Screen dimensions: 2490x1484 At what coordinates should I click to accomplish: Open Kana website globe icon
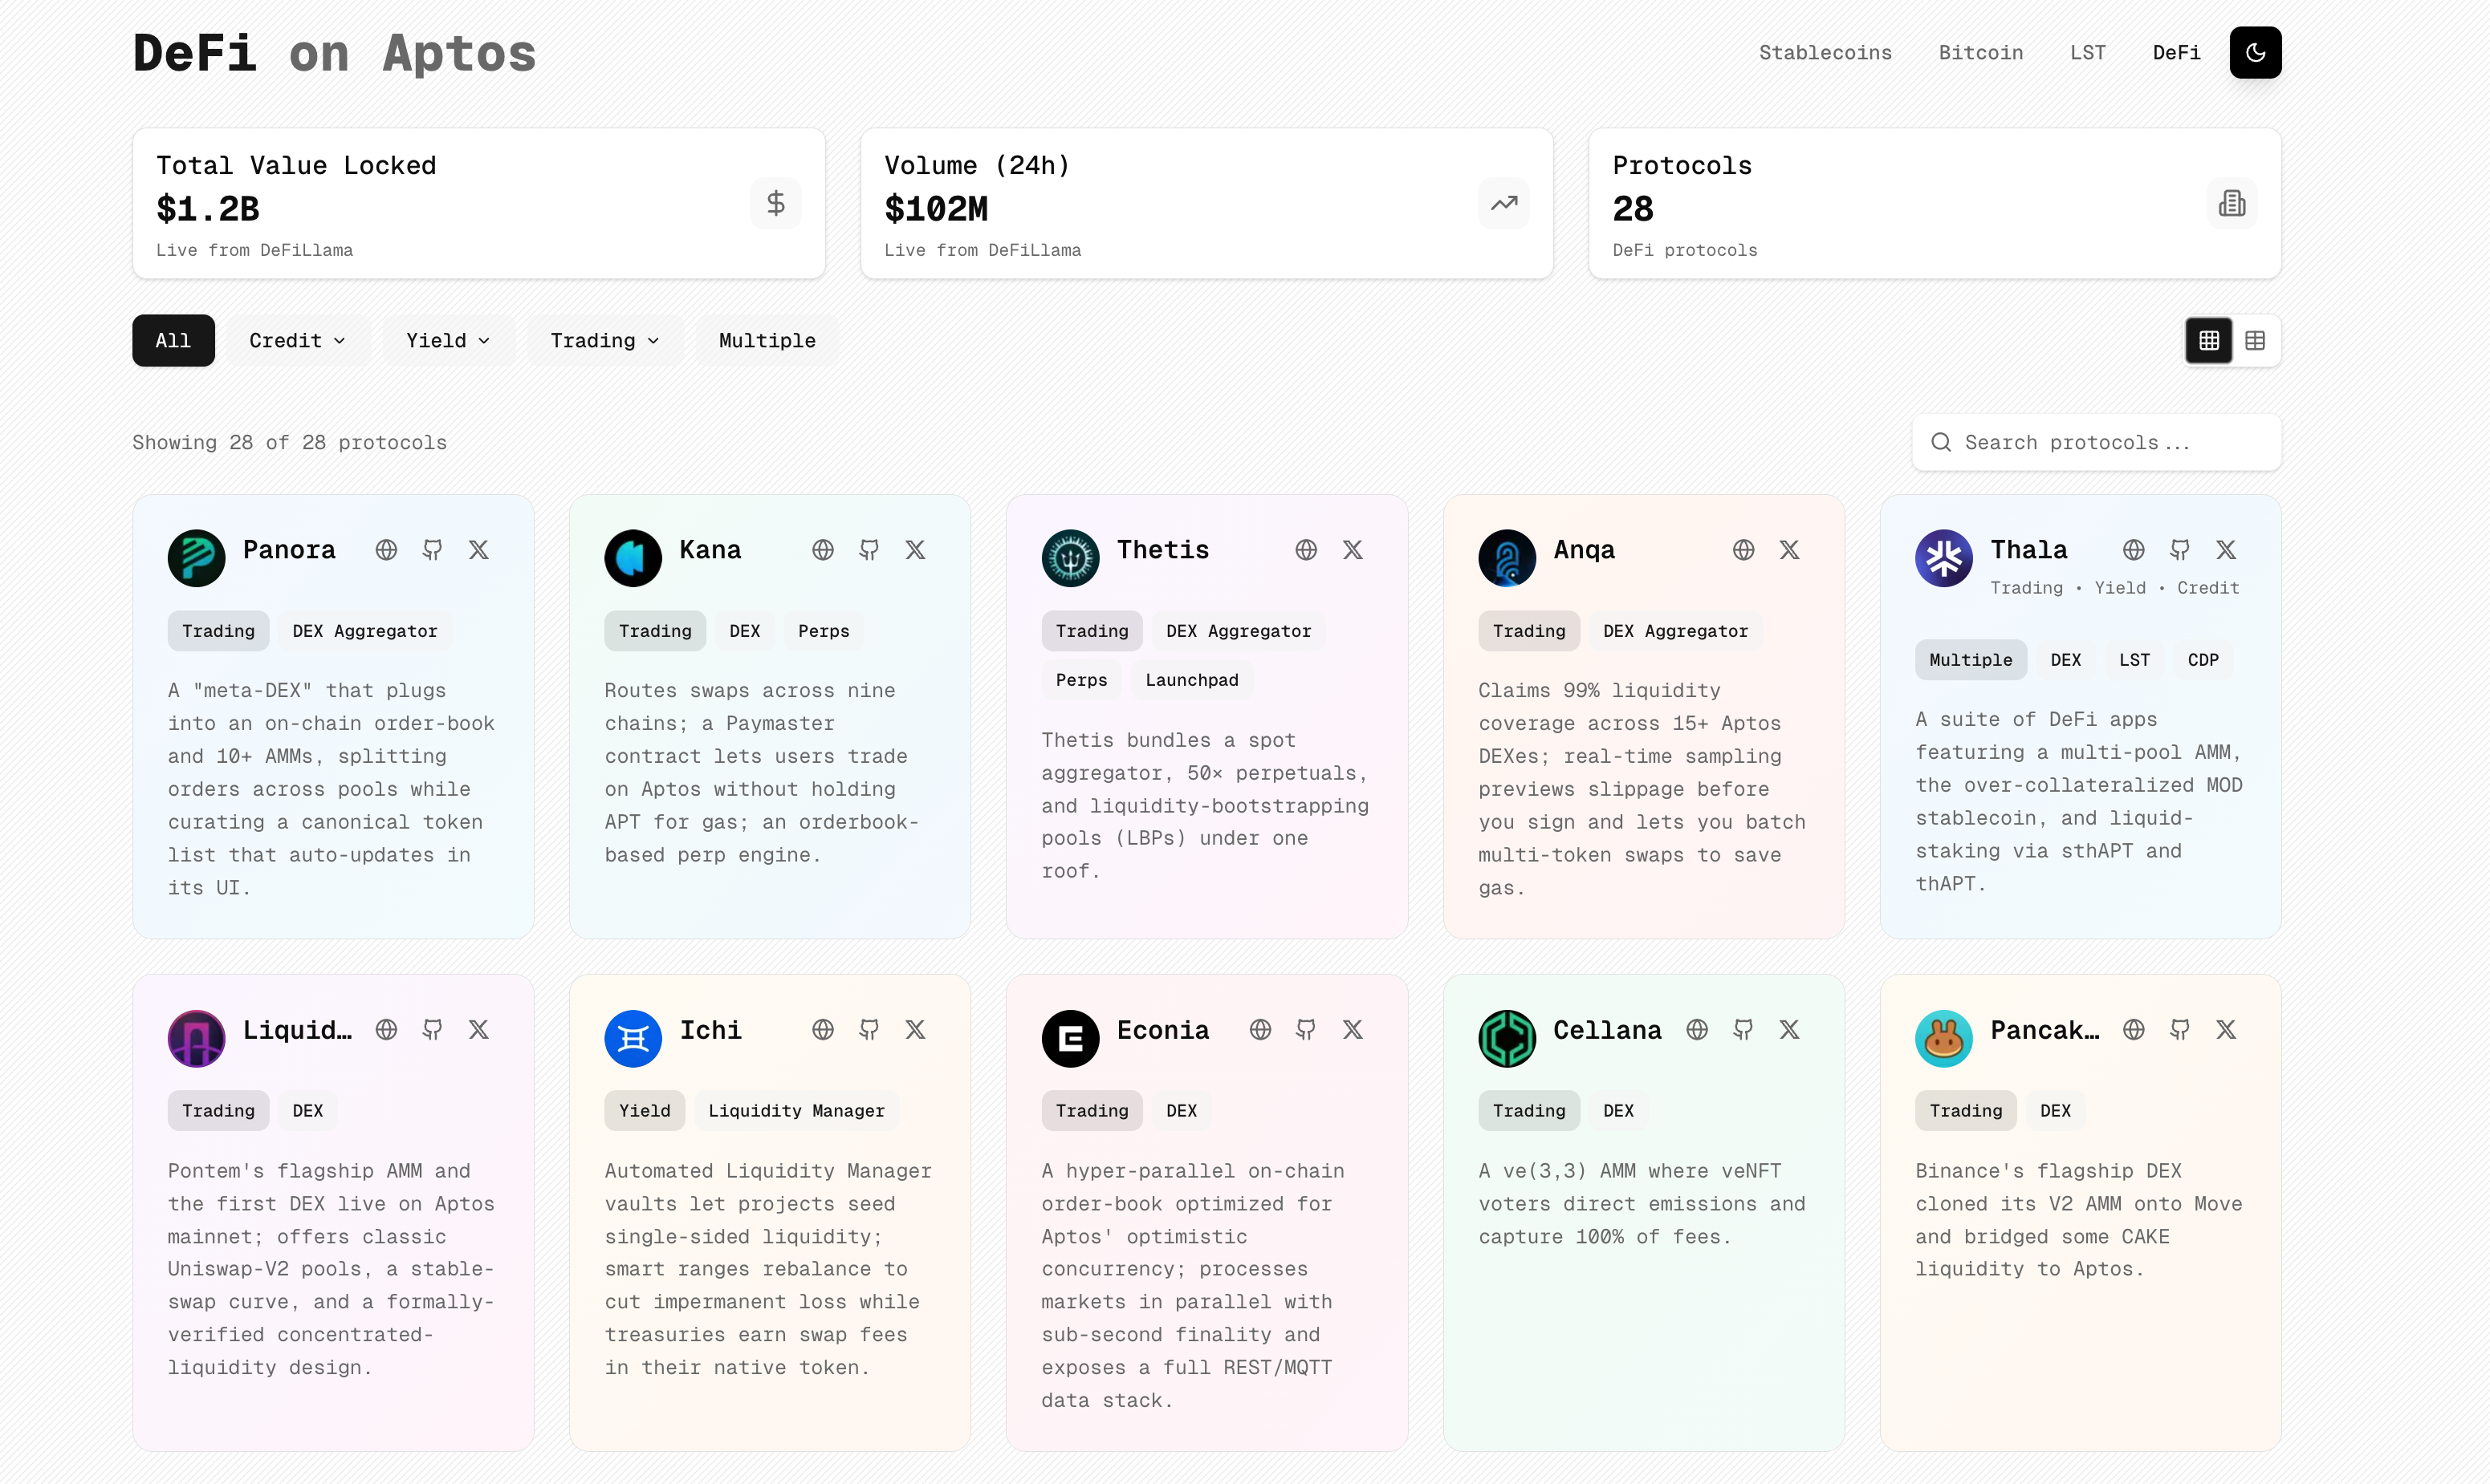tap(822, 550)
